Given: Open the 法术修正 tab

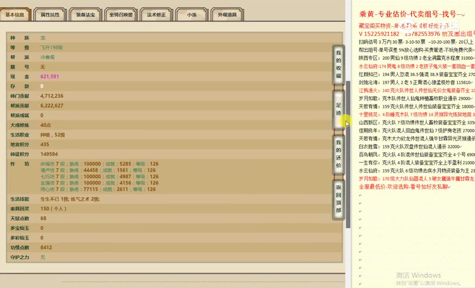Looking at the screenshot, I should click(156, 14).
